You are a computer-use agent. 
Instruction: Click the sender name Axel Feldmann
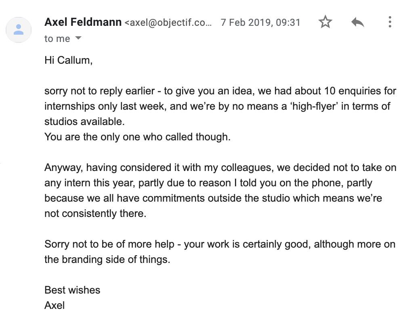pyautogui.click(x=83, y=22)
